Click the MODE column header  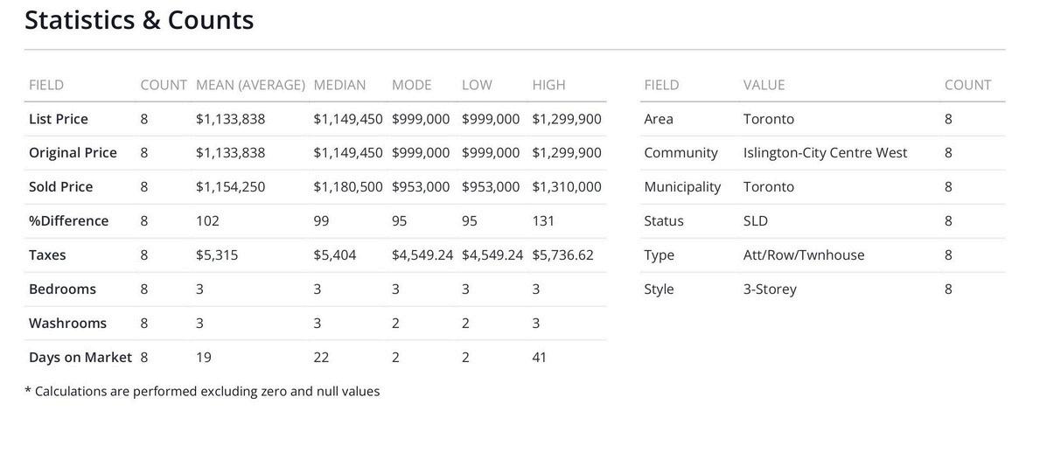click(x=411, y=85)
